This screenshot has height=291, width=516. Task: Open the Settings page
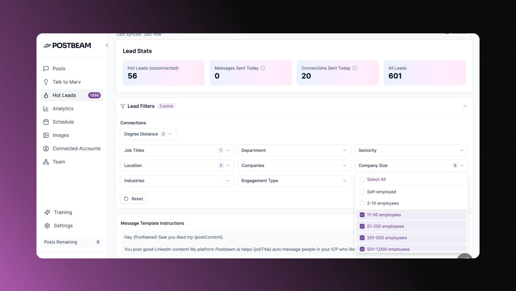point(72,226)
